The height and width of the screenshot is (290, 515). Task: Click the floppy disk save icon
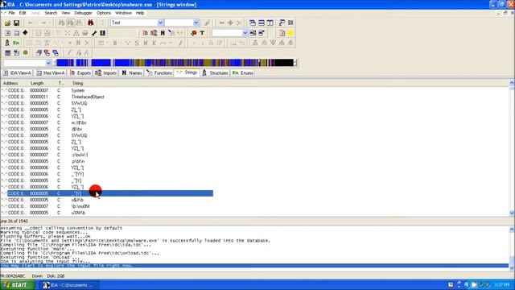pos(16,23)
